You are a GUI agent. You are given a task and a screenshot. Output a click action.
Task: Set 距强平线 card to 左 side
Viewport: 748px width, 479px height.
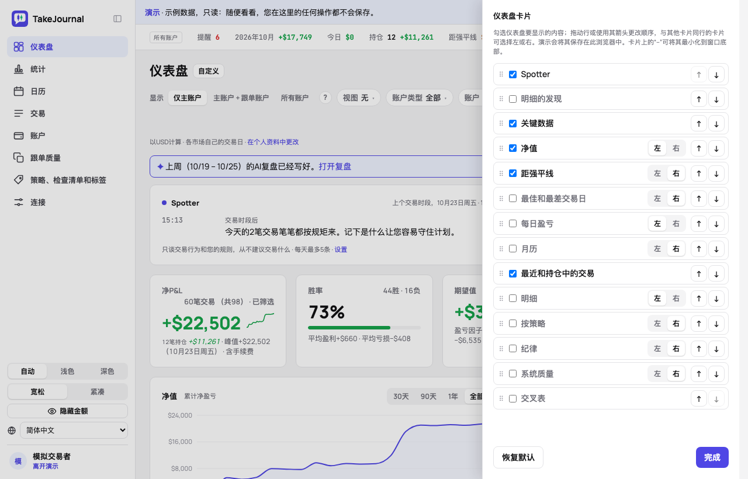[x=657, y=173]
